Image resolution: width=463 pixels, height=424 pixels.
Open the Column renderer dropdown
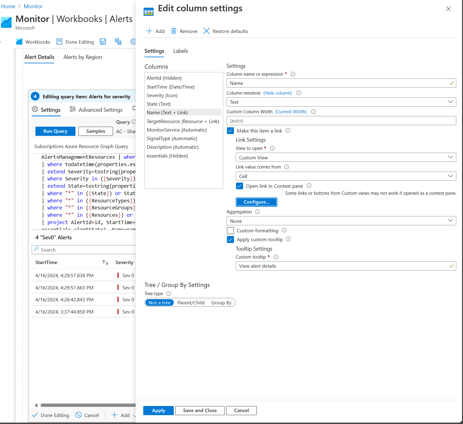[341, 102]
